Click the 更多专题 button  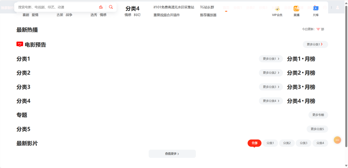[318, 115]
